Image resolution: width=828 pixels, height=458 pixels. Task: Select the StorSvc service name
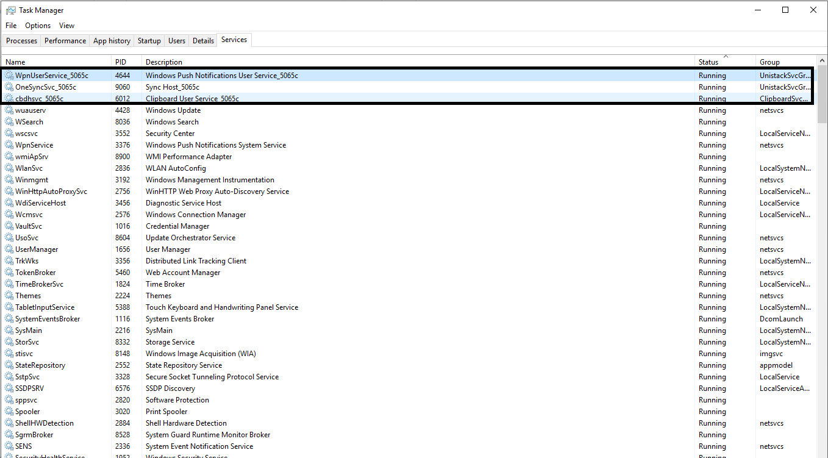[x=27, y=342]
